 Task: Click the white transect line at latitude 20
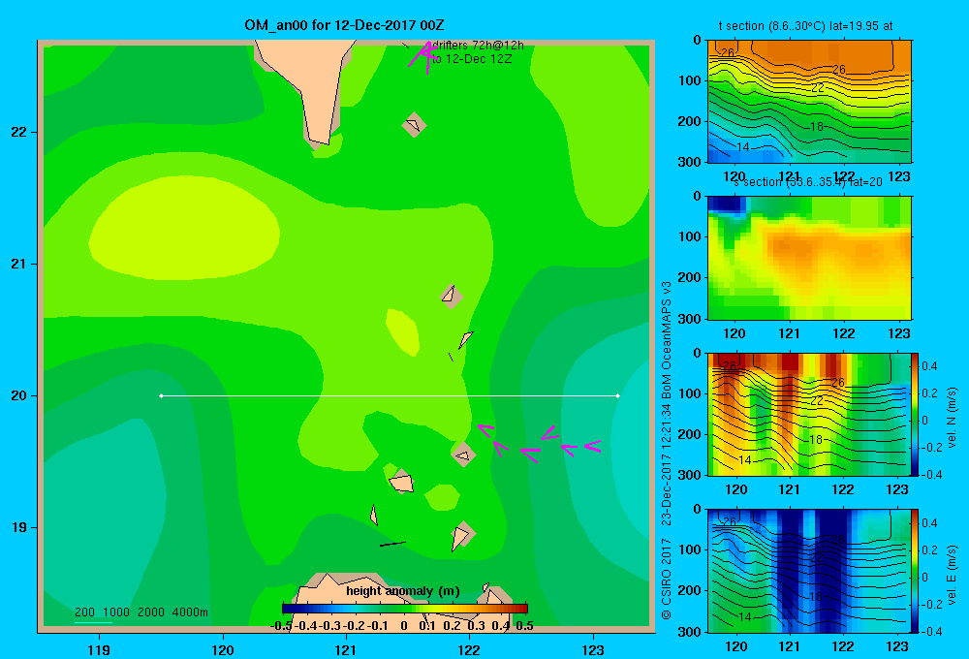[390, 395]
